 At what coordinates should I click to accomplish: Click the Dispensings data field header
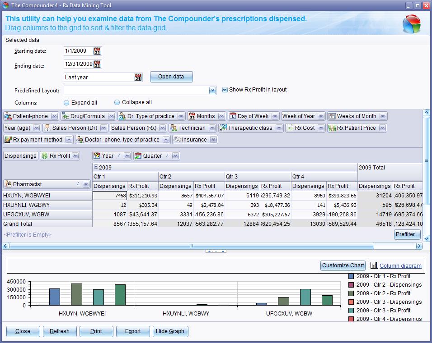[20, 156]
